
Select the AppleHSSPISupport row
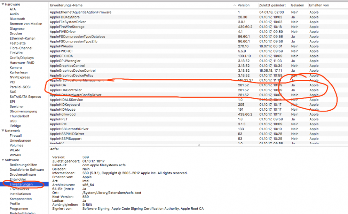198,139
